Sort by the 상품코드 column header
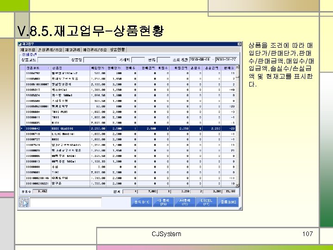This screenshot has height=250, width=333. click(x=38, y=68)
